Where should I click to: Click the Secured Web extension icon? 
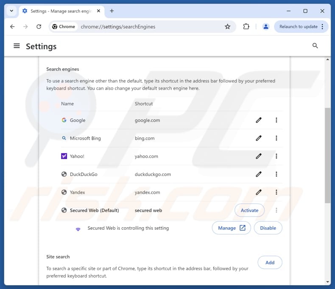pos(78,229)
